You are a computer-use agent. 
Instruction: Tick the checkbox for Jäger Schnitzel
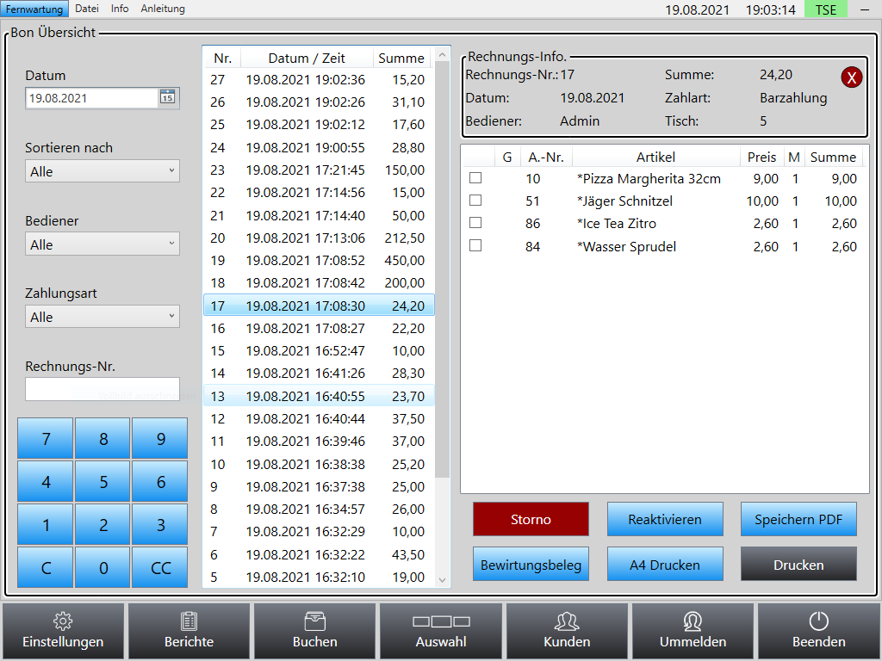click(475, 200)
